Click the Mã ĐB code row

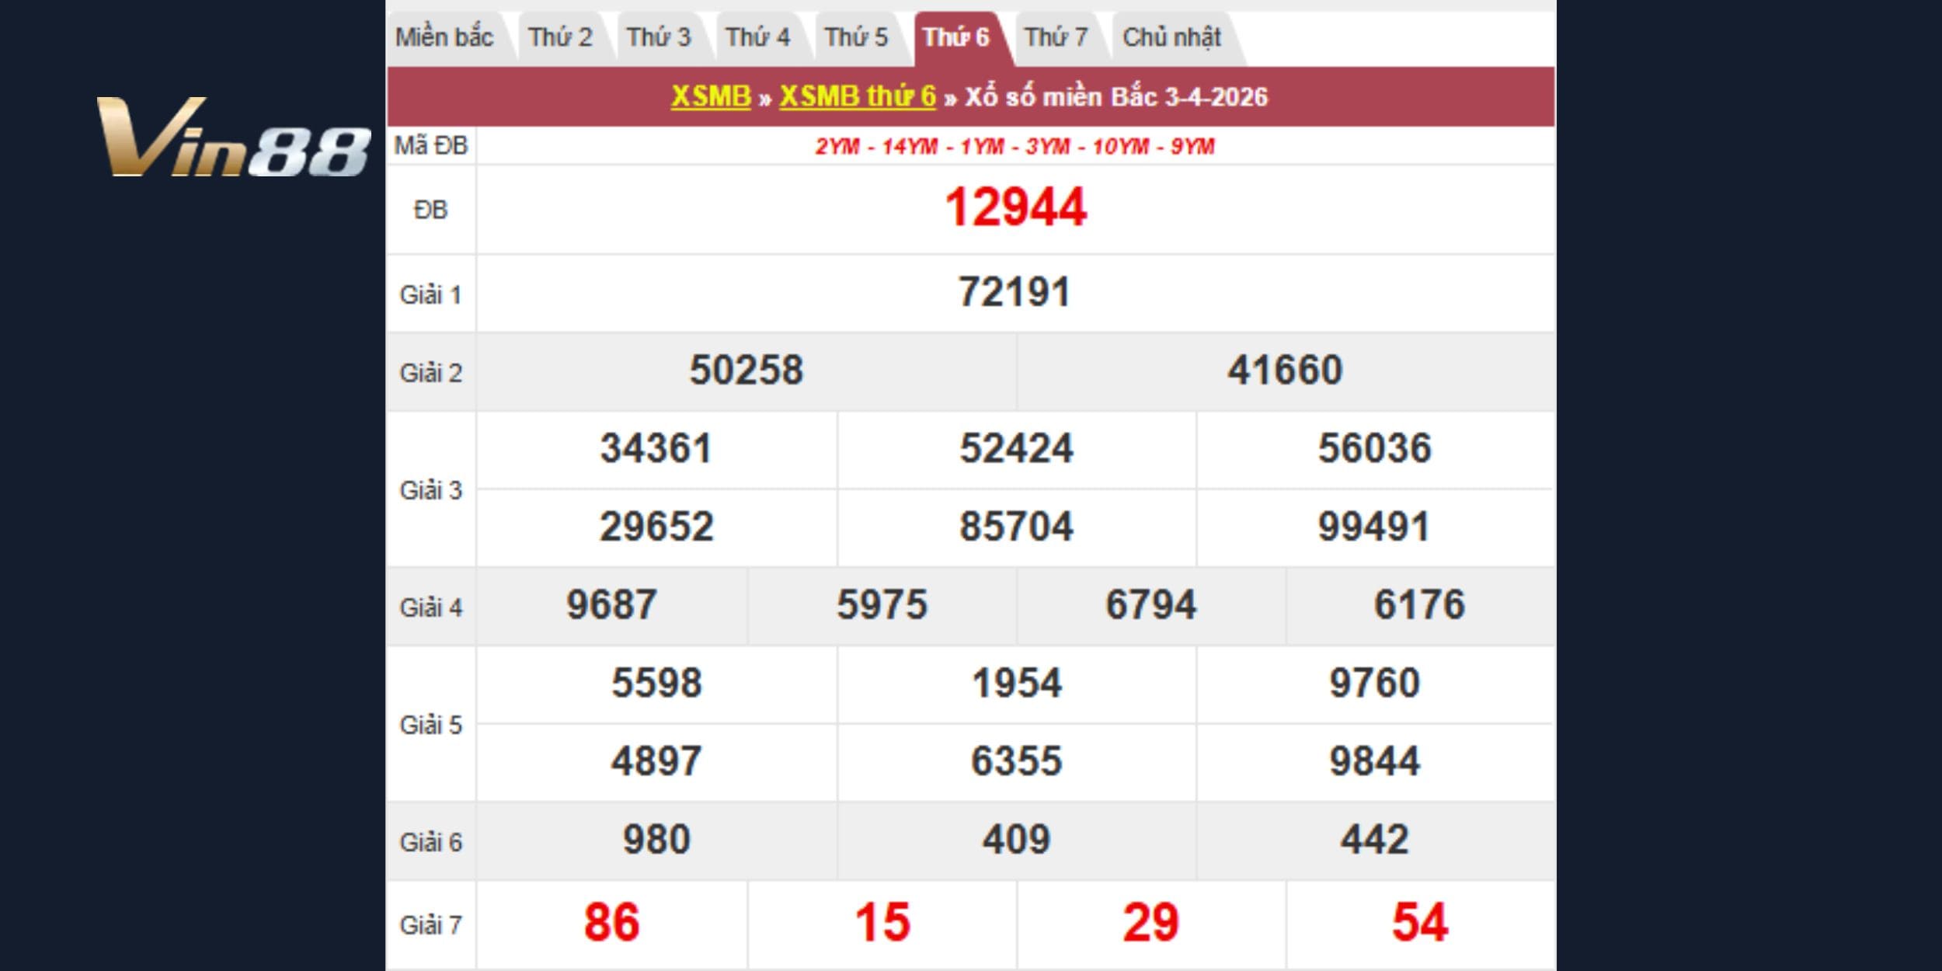click(x=1015, y=146)
